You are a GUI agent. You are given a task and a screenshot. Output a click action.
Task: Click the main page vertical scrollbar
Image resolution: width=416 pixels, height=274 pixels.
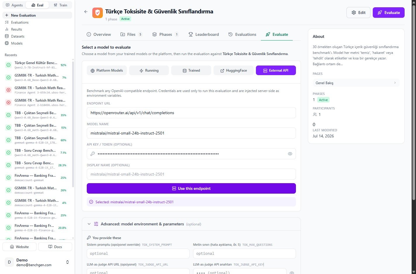tap(414, 102)
